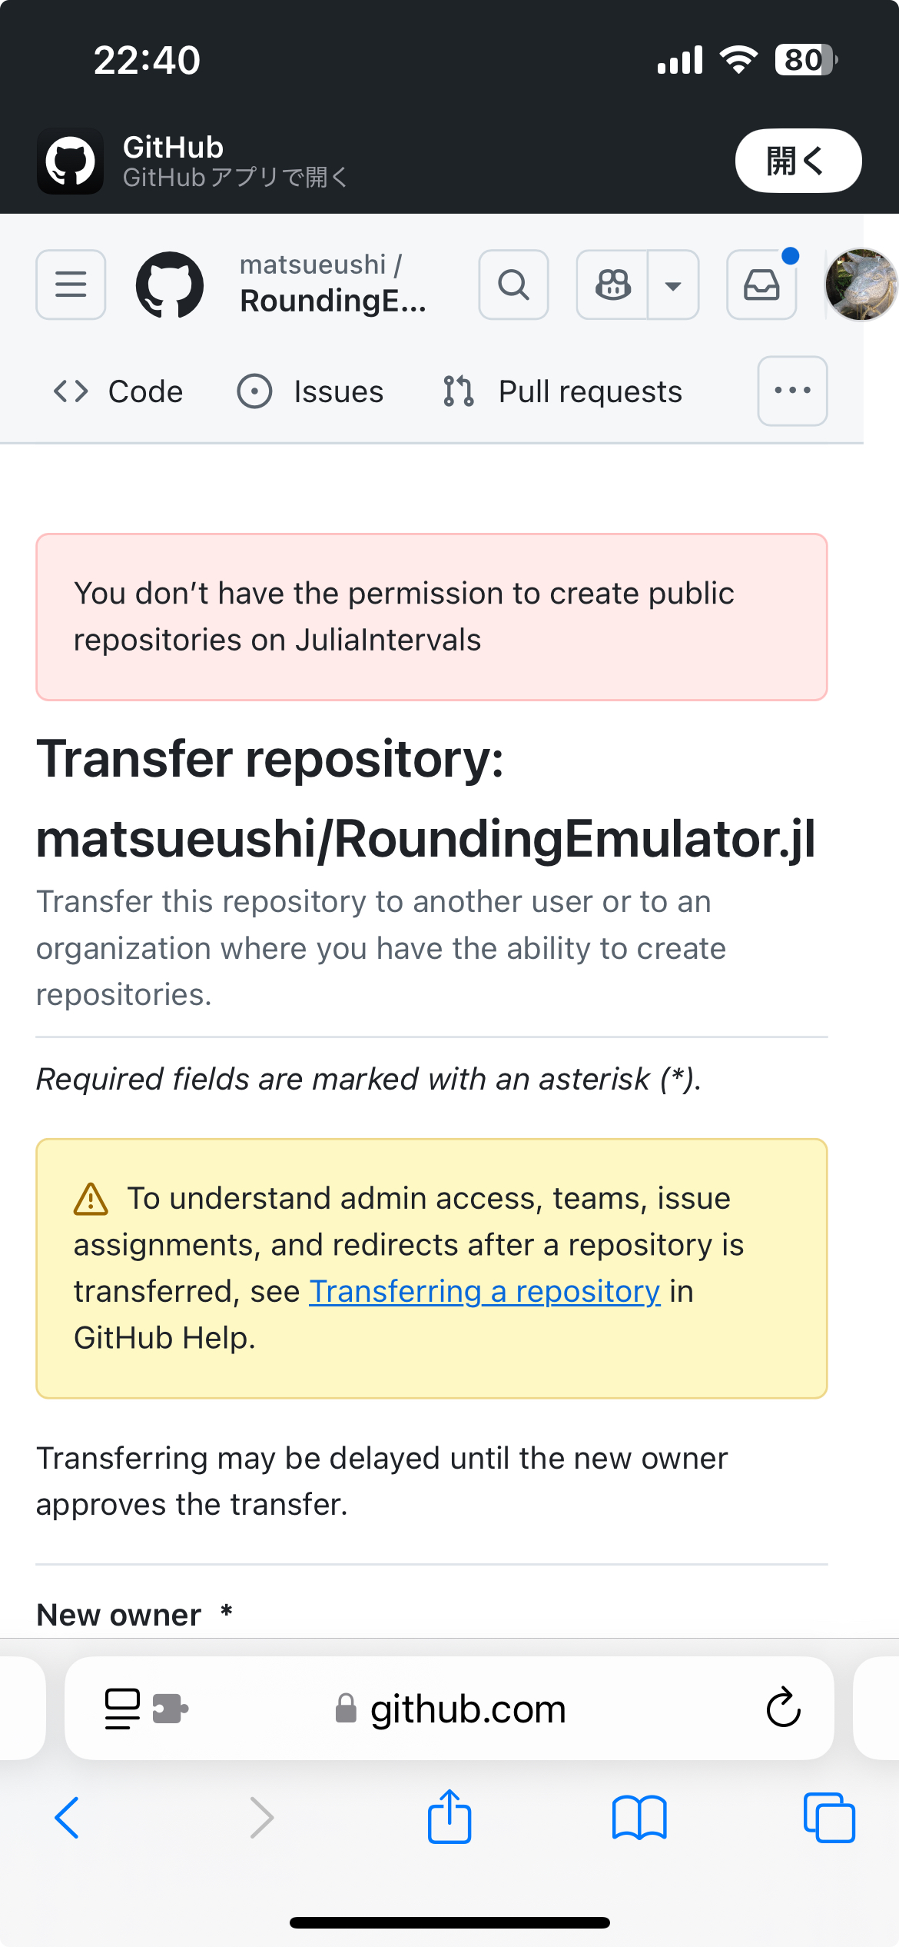Open Safari page settings reader icon
899x1947 pixels.
123,1708
